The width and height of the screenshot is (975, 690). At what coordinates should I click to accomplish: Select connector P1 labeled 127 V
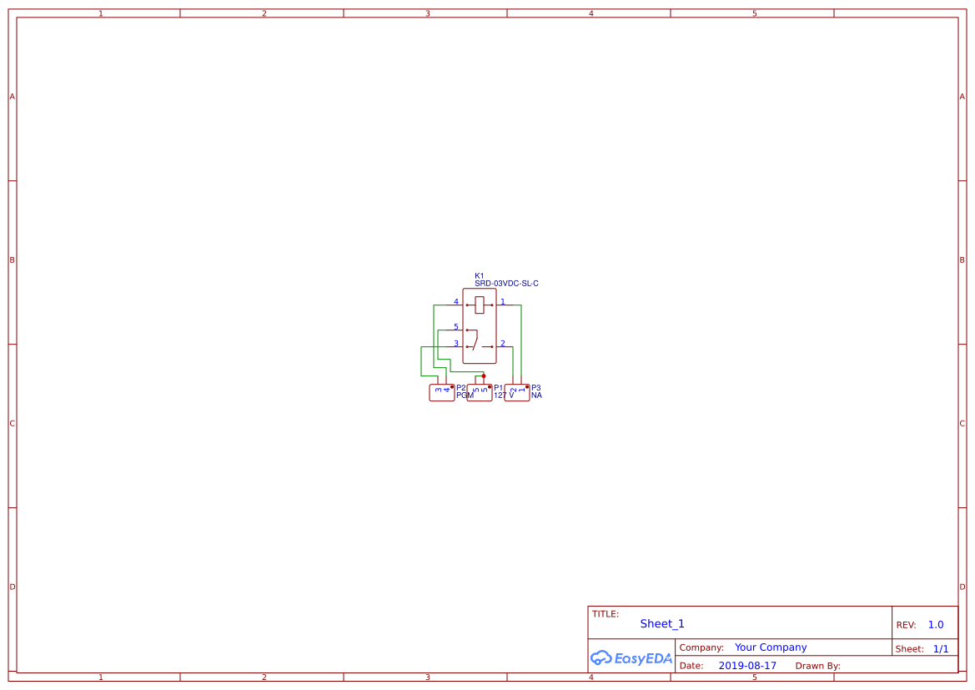pos(480,391)
